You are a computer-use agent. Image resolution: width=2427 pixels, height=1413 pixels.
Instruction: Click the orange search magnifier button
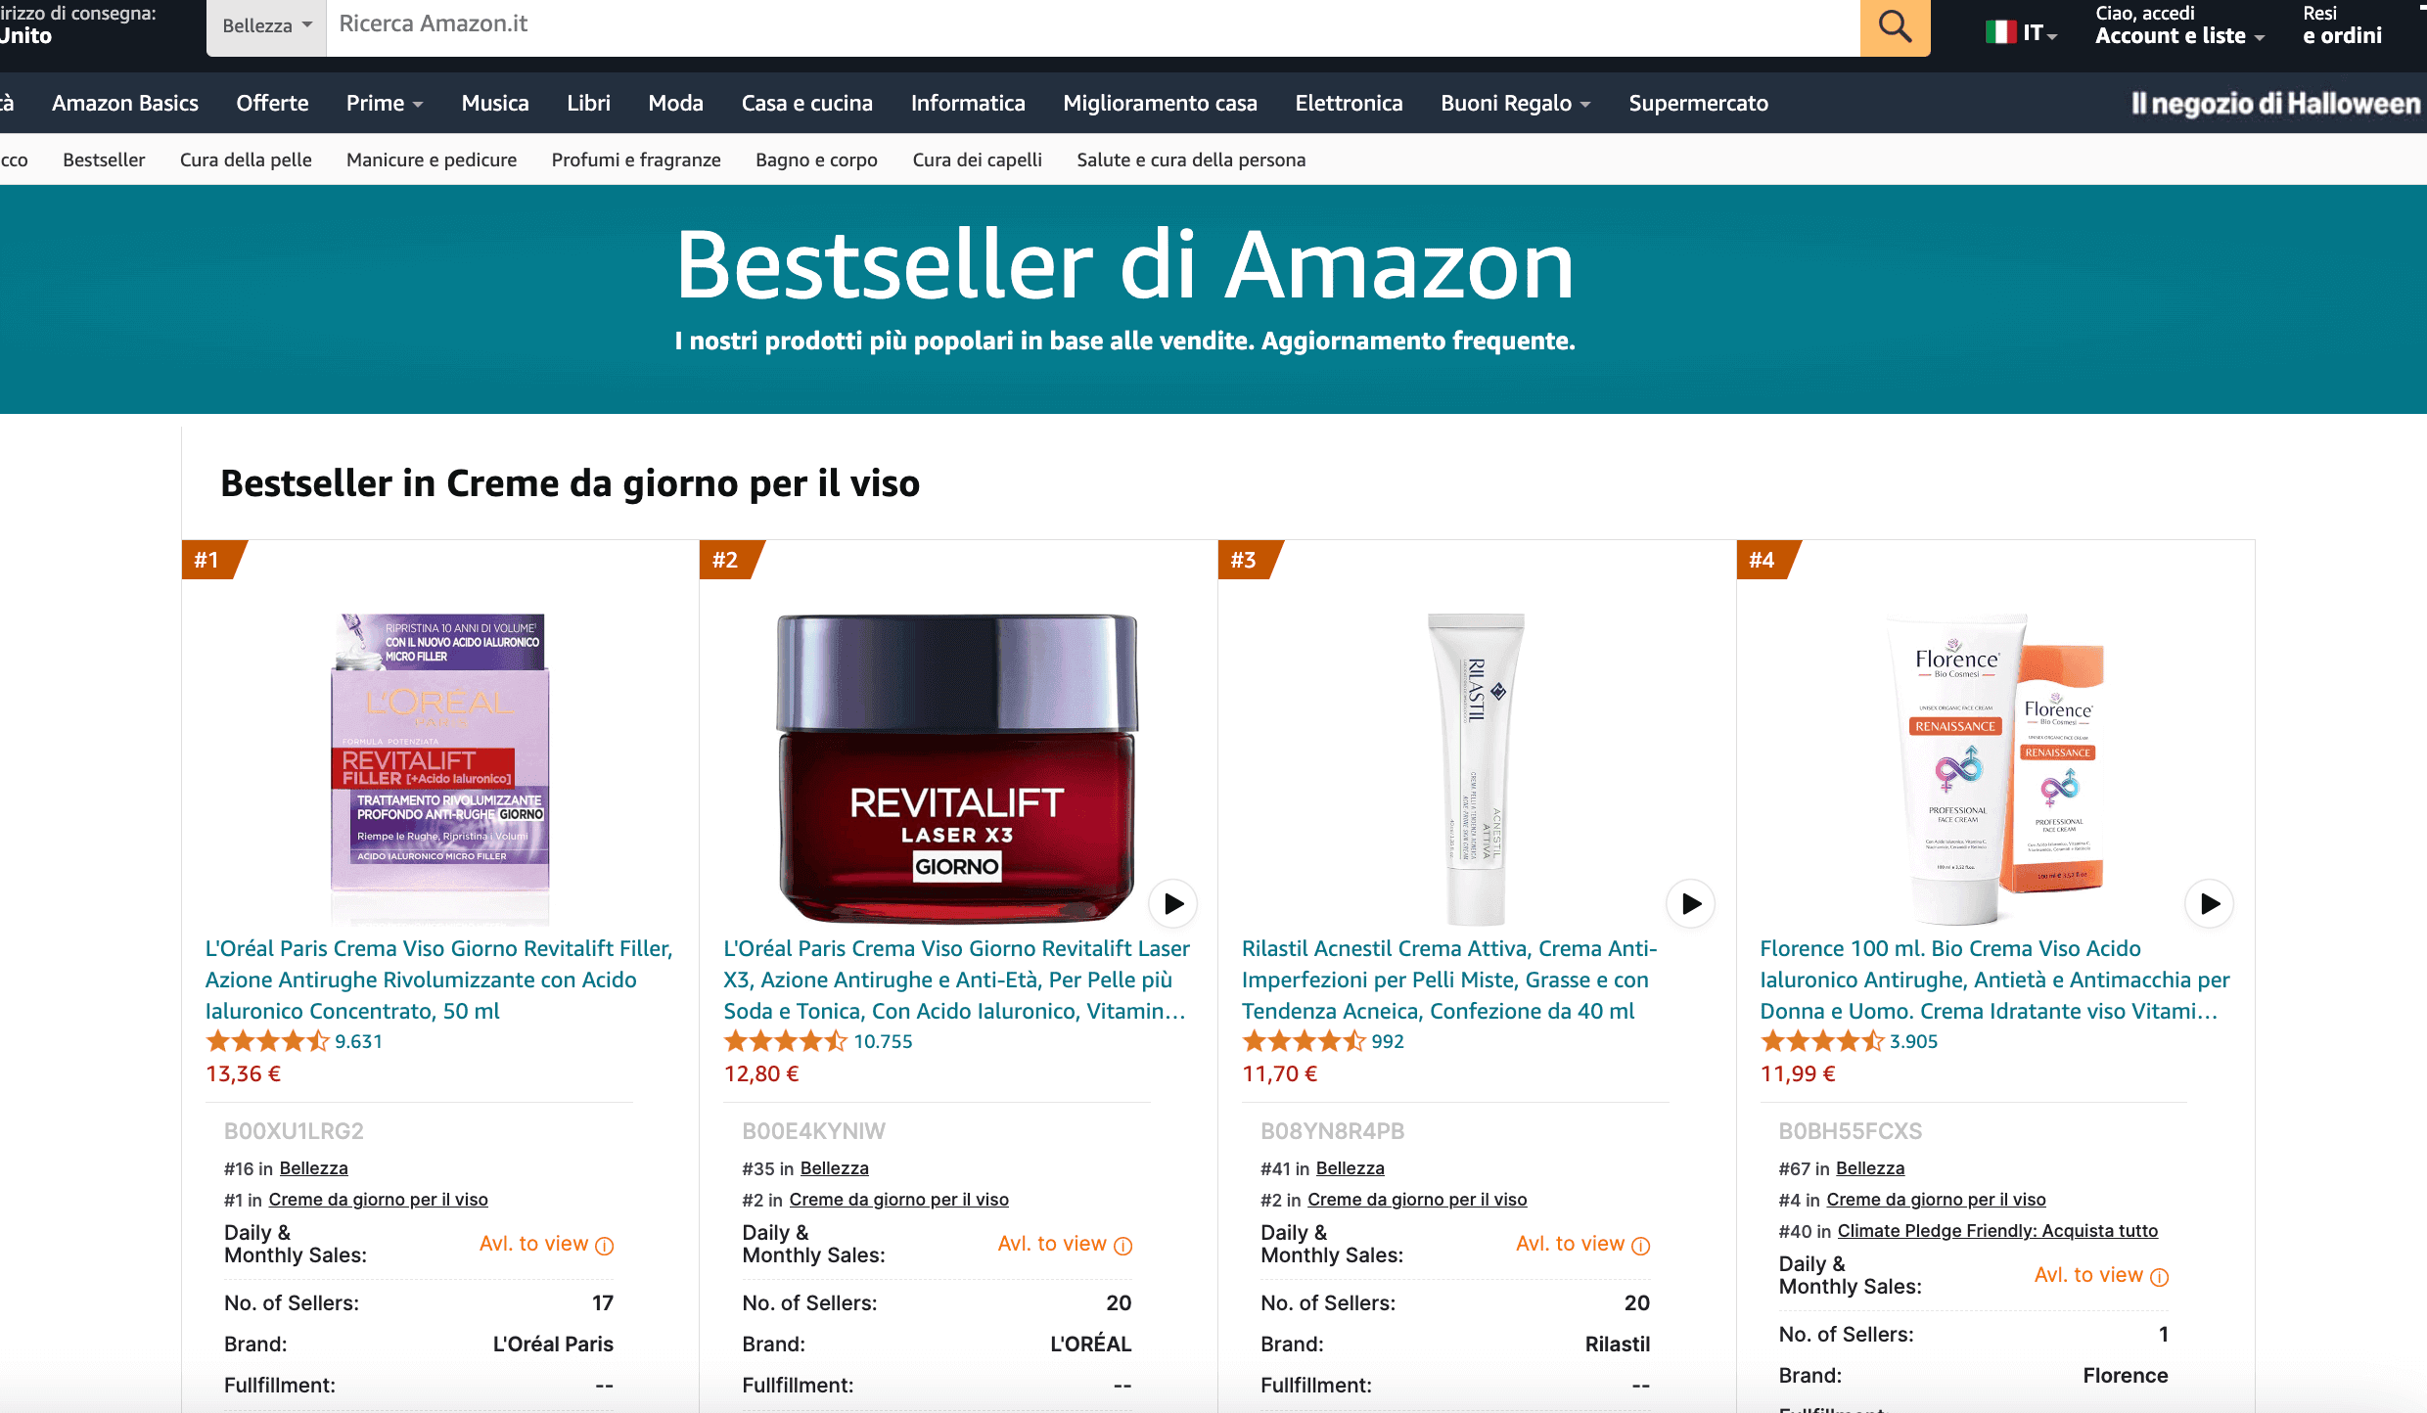(x=1895, y=26)
